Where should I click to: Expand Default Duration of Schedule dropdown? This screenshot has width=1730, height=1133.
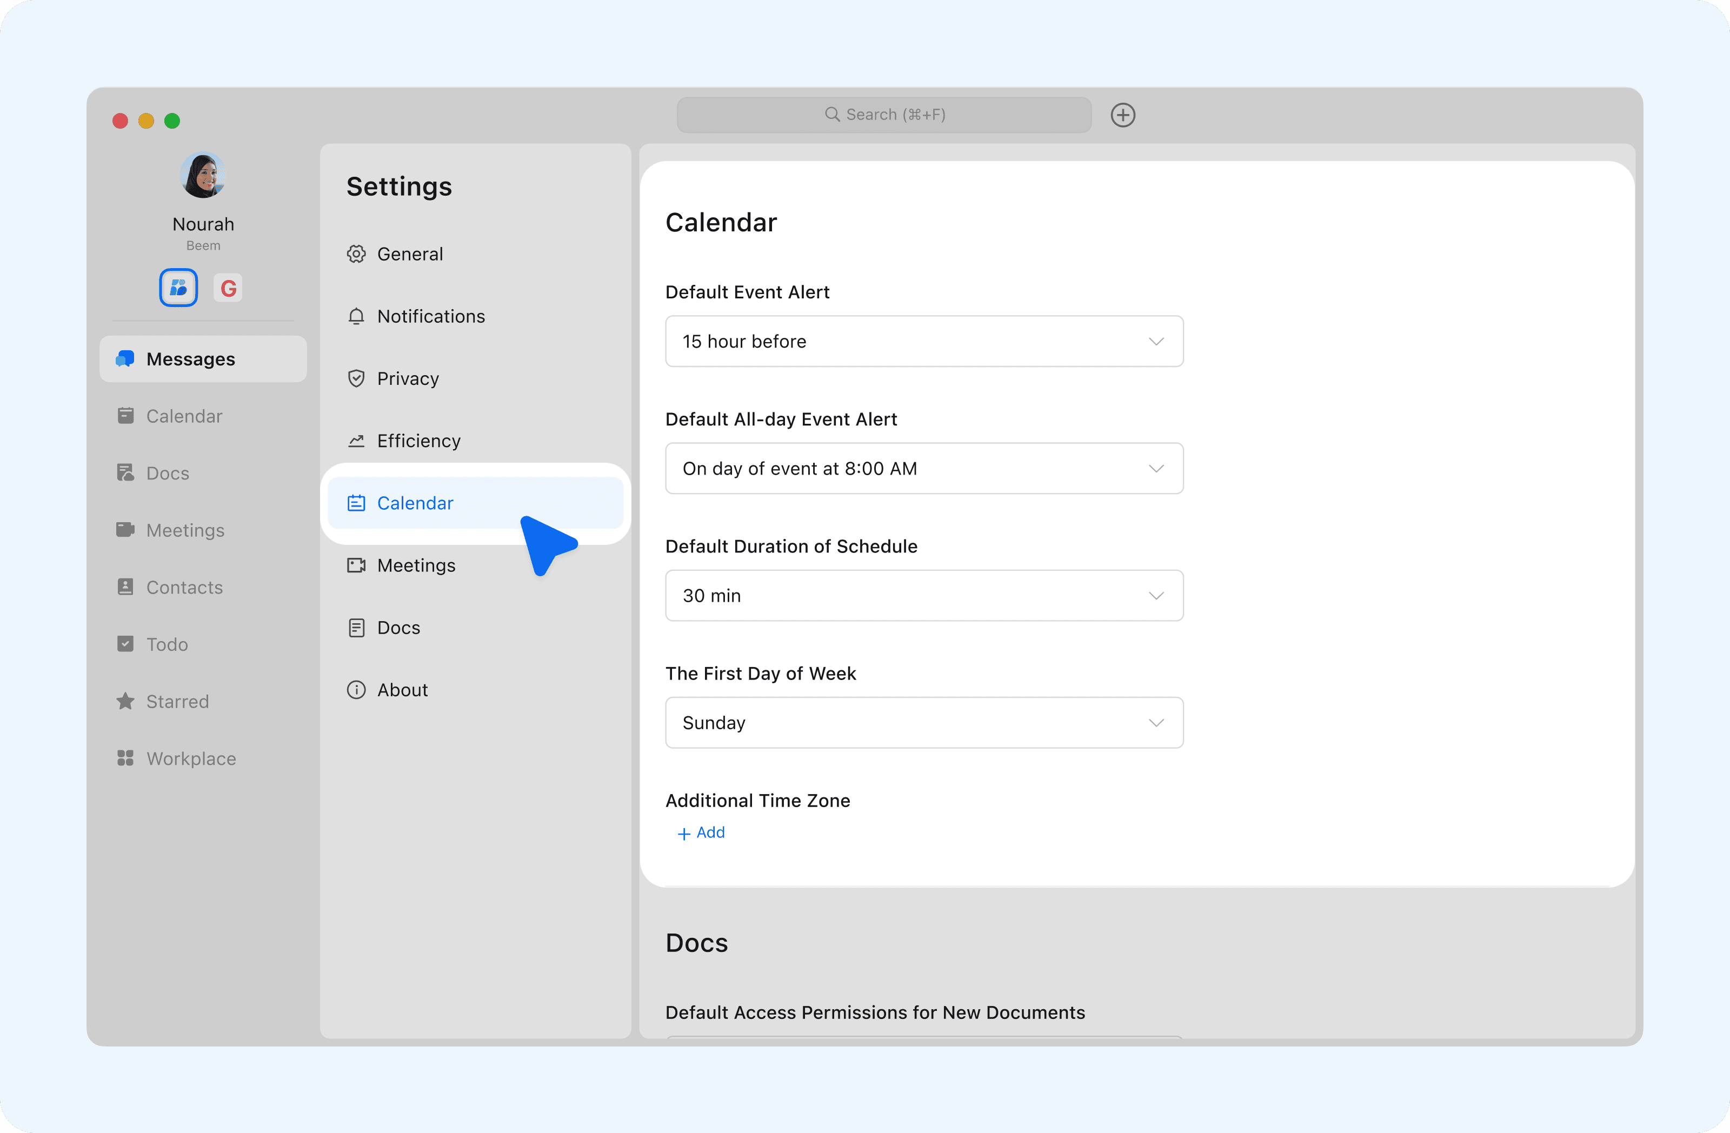923,595
